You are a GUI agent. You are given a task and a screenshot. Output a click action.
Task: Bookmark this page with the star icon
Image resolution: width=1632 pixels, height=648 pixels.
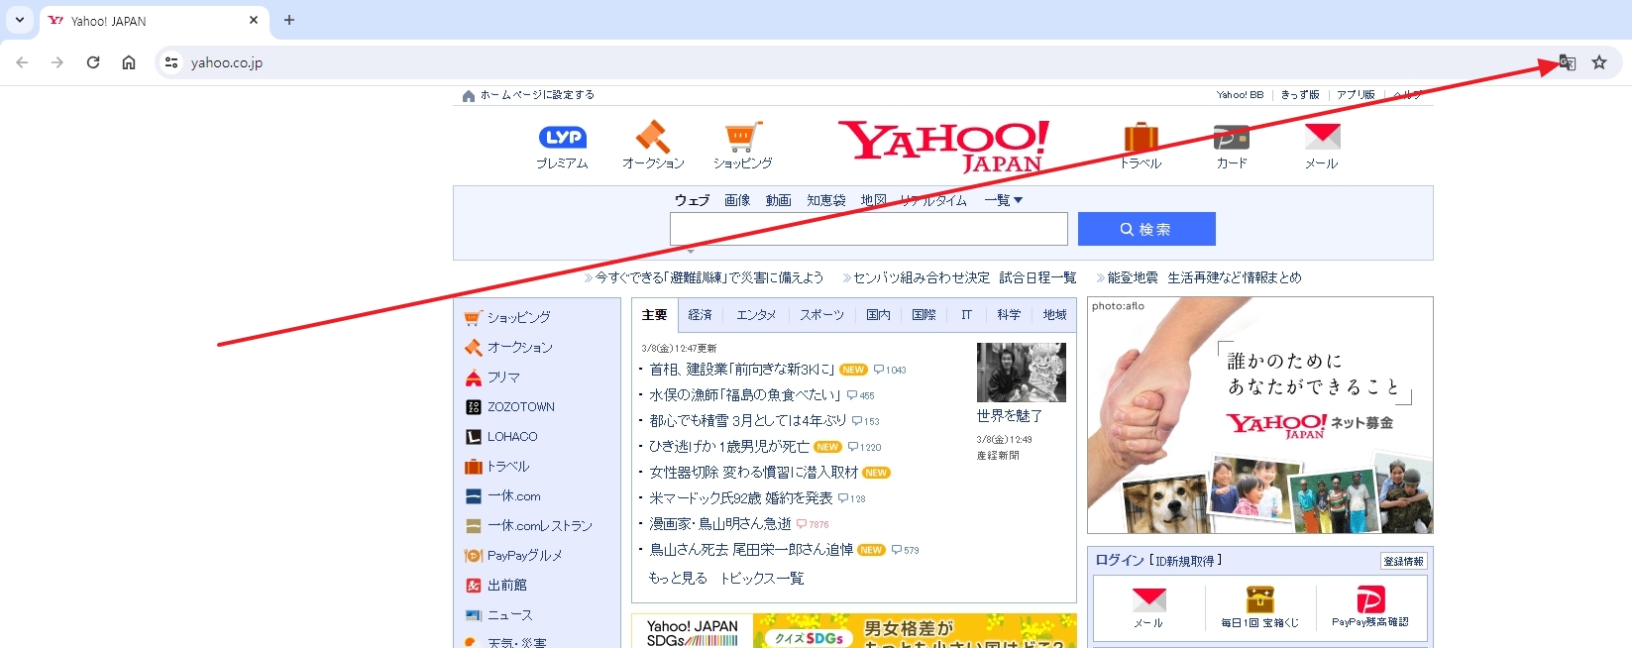1599,62
